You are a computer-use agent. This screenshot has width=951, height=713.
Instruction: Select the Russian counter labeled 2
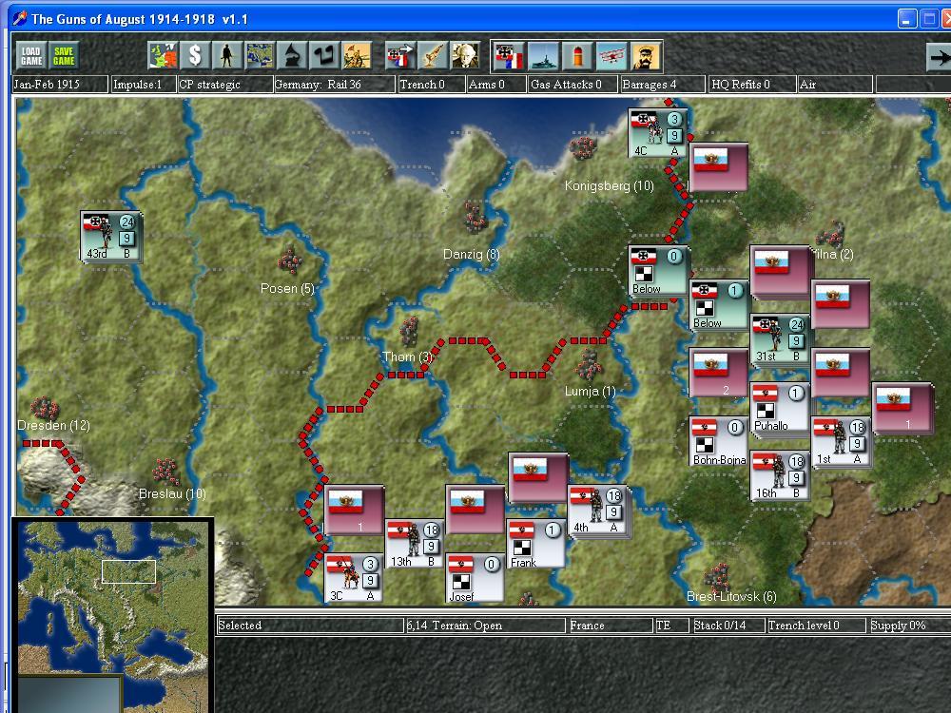pyautogui.click(x=719, y=373)
